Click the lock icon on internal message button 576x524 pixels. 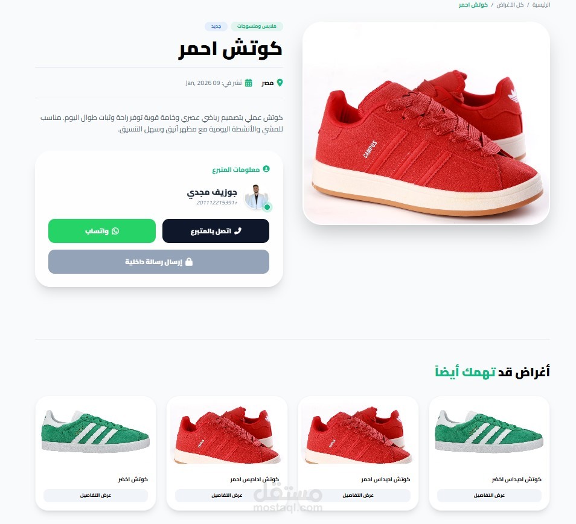point(189,262)
